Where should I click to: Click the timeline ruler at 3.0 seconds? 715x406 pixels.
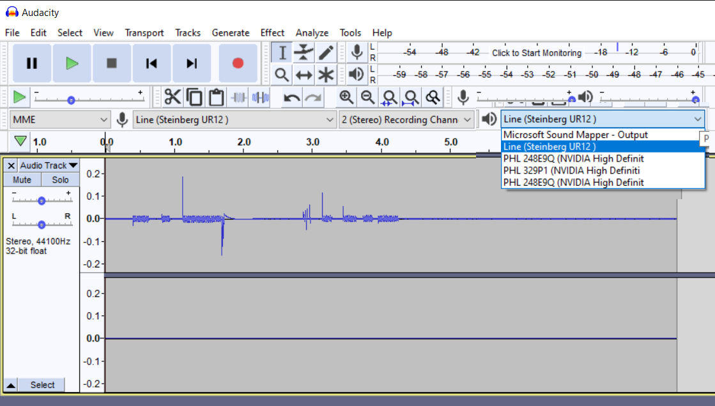312,142
